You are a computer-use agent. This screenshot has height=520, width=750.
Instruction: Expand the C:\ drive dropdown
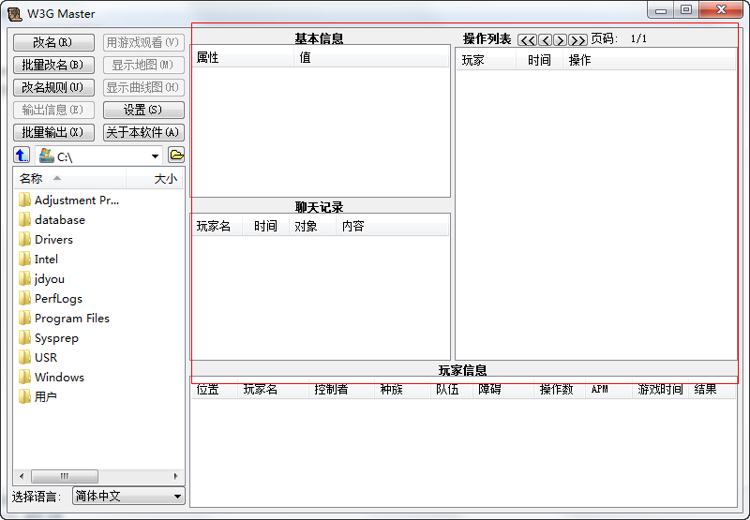155,156
